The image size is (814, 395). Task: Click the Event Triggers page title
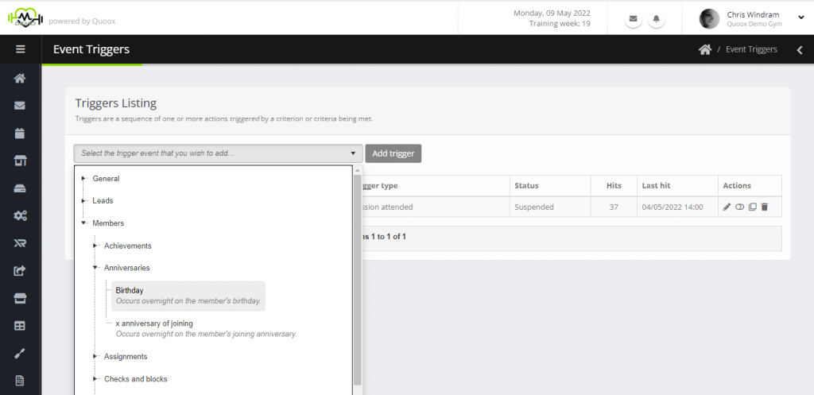pos(91,49)
